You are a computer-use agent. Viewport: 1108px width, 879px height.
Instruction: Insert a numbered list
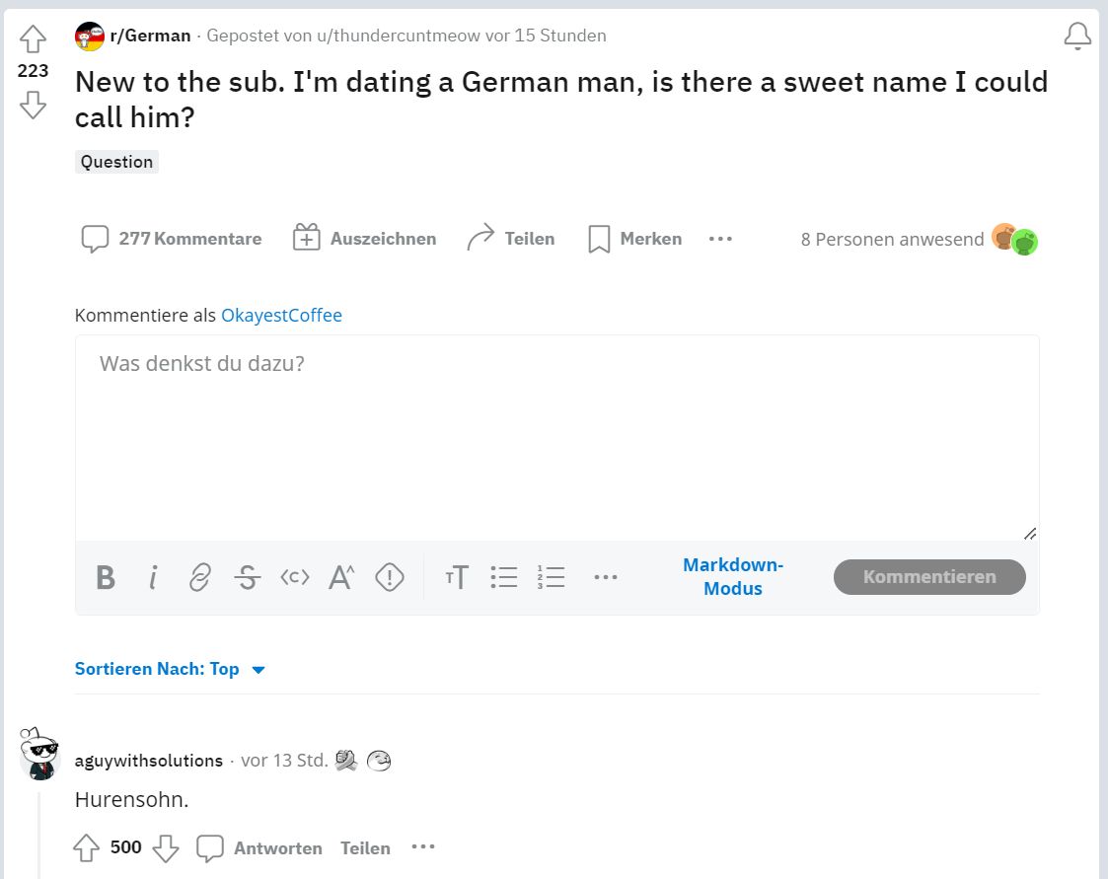point(551,577)
